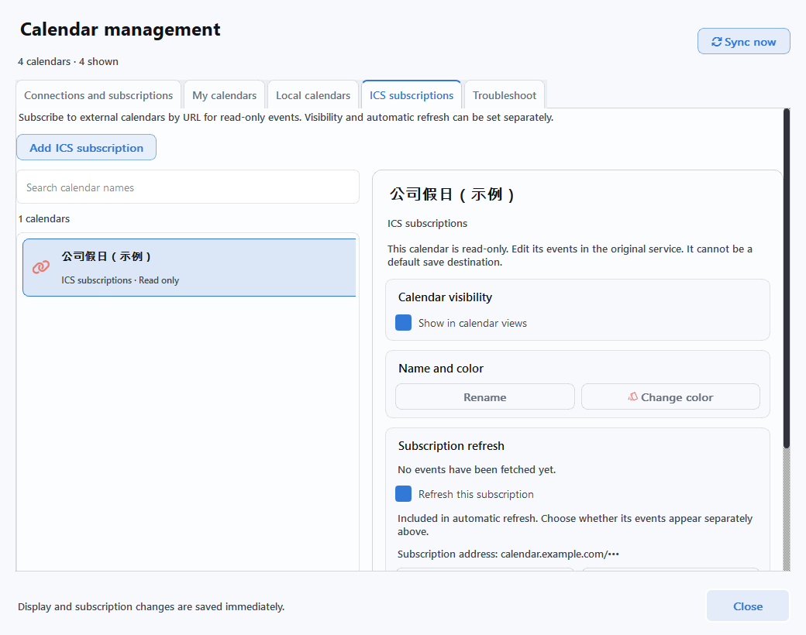The width and height of the screenshot is (806, 635).
Task: Click 'ICS subscriptions · Read only' row subtitle
Action: 120,280
